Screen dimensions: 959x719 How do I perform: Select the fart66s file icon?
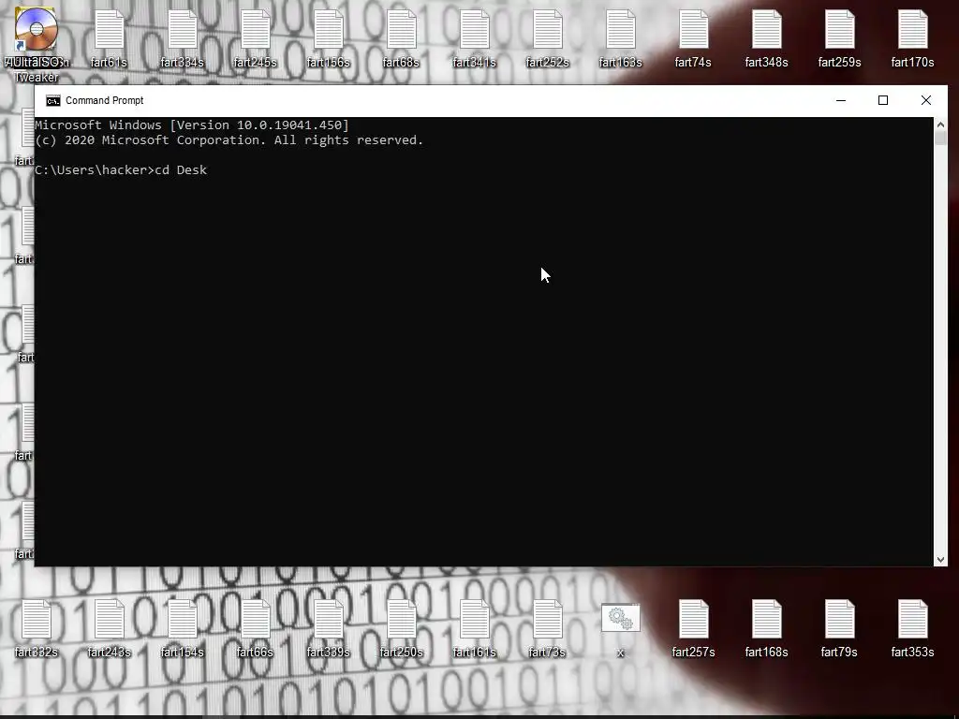click(256, 620)
